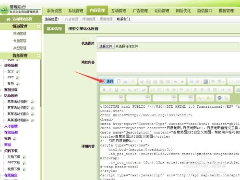Click the 内容管理 breadcrumb
The width and height of the screenshot is (240, 180).
[x=72, y=19]
